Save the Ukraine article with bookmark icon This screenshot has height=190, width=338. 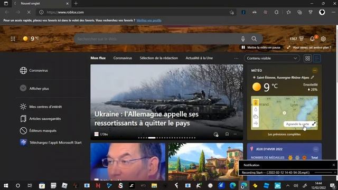click(227, 134)
